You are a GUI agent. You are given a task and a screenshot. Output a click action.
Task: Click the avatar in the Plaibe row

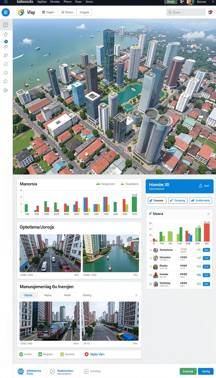[156, 267]
